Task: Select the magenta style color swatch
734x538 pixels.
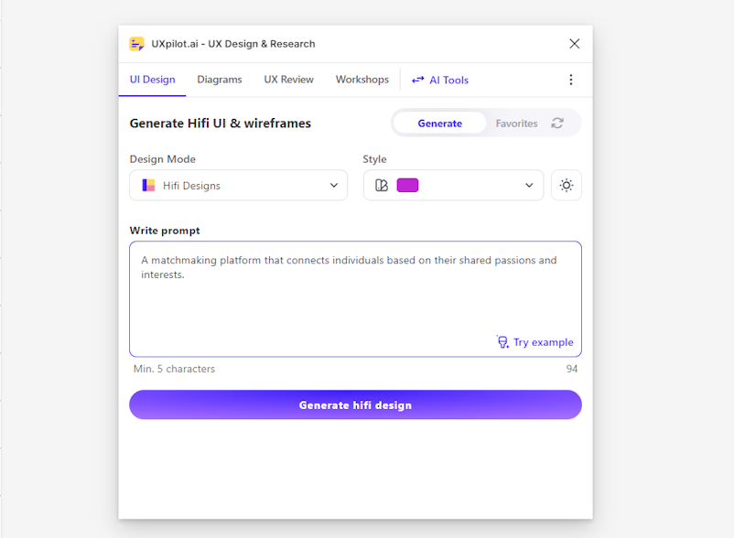Action: 407,185
